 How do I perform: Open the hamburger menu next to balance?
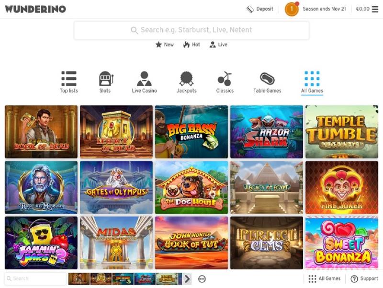375,9
